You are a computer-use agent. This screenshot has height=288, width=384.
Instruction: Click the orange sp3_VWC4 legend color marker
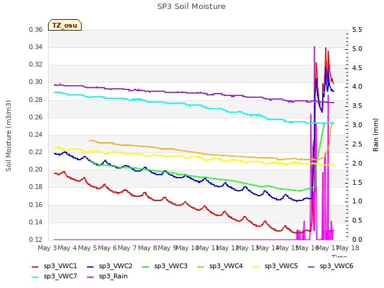(201, 267)
